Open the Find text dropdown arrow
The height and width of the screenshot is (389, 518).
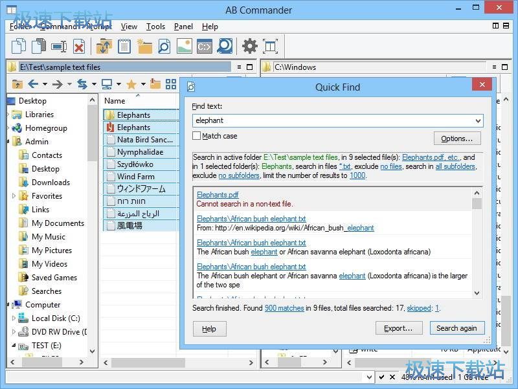coord(478,120)
